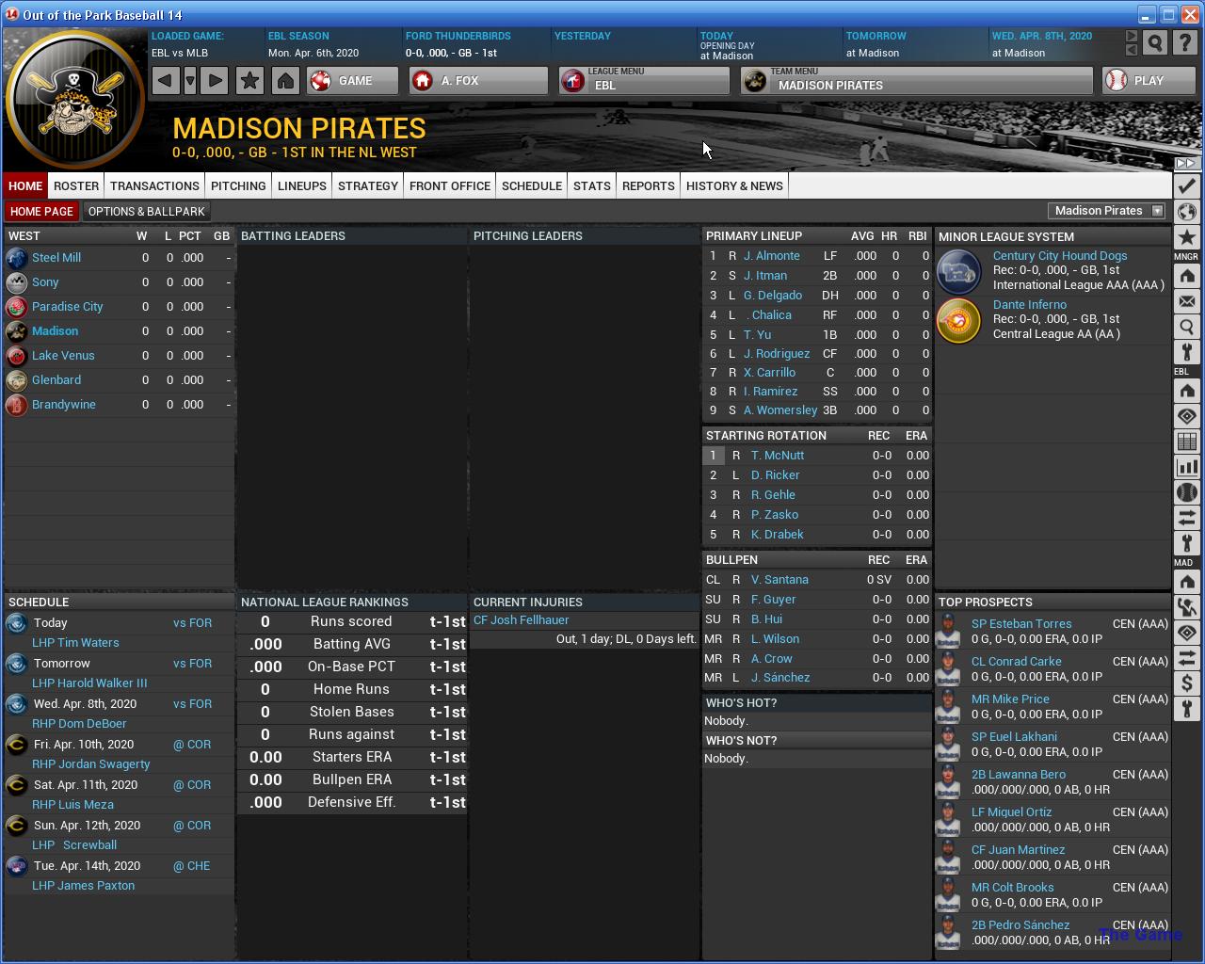Click the globe icon in the sidebar
The height and width of the screenshot is (964, 1205).
[x=1186, y=212]
